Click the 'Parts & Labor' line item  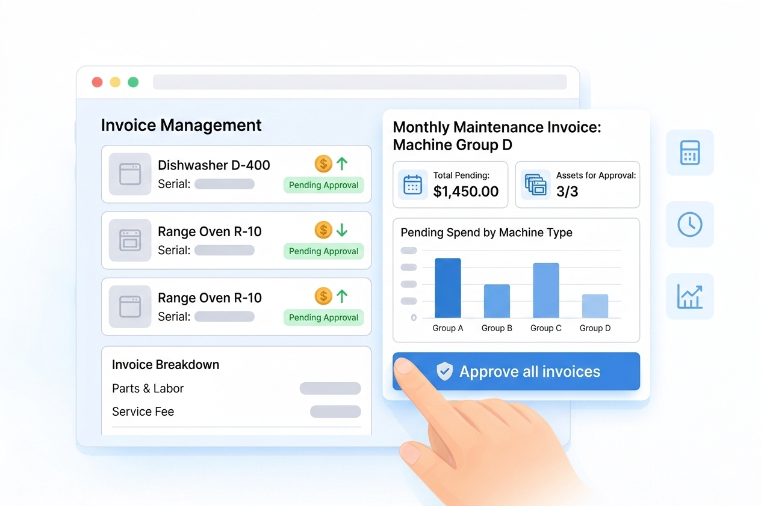point(148,389)
